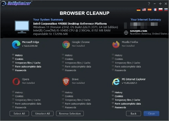Click the Intel Corporation 440BX platform text
The image size is (169, 121).
tap(70, 24)
